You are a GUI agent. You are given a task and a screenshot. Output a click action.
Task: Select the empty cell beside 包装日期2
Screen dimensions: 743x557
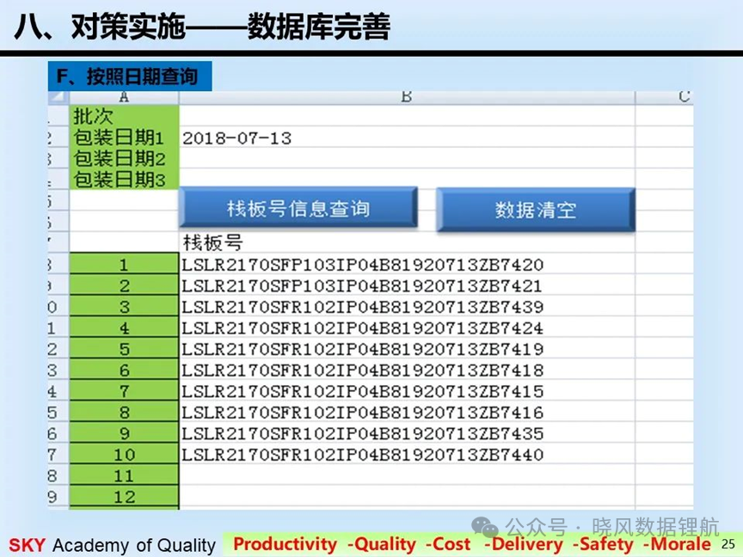pyautogui.click(x=407, y=159)
